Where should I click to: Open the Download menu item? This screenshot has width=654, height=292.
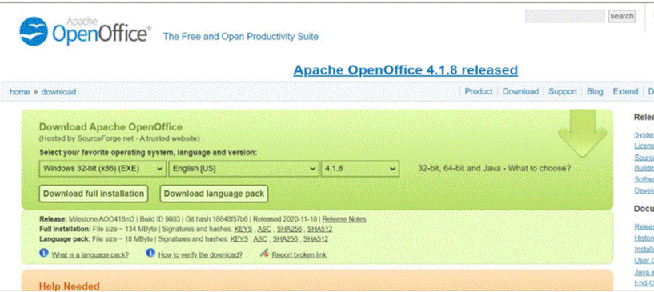[520, 92]
